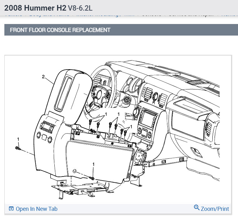Open the Zoom/Print view link
The height and width of the screenshot is (218, 238).
[x=215, y=209]
